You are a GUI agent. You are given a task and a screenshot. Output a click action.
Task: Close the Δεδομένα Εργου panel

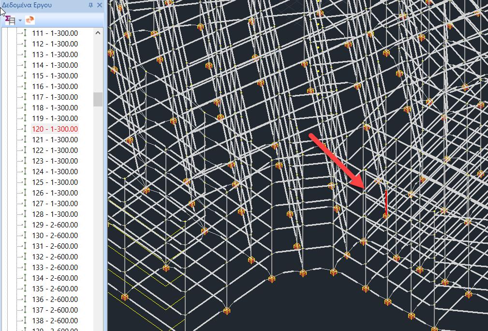100,5
